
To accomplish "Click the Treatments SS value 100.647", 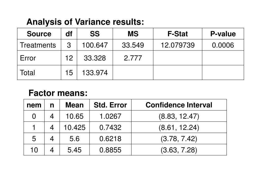I will (95, 45).
